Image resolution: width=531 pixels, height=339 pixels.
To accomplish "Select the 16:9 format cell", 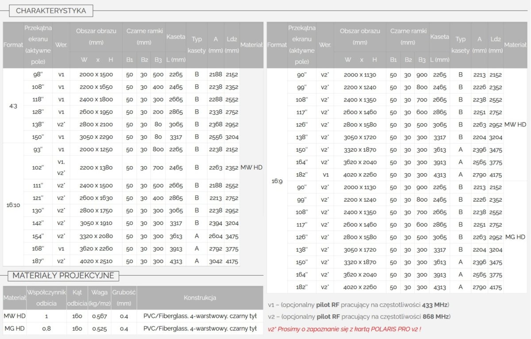I will point(277,181).
